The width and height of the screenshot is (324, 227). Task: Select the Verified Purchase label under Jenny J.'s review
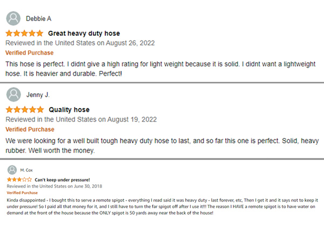pos(30,129)
